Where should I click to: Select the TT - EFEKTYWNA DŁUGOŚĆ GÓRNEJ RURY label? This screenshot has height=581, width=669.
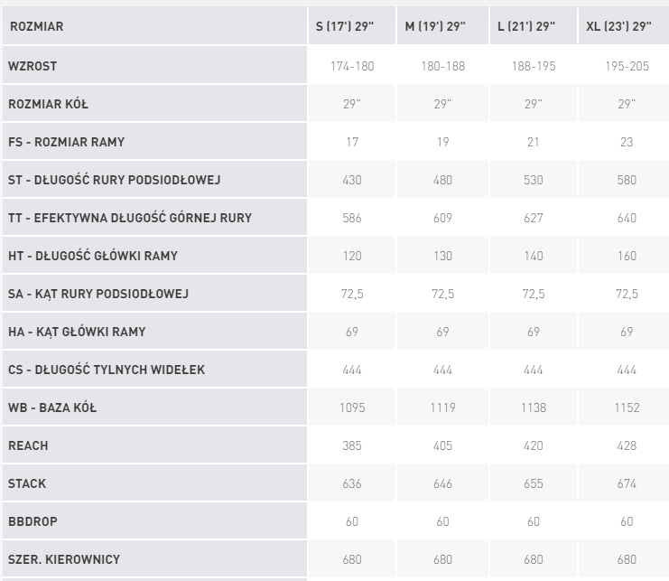click(x=129, y=218)
